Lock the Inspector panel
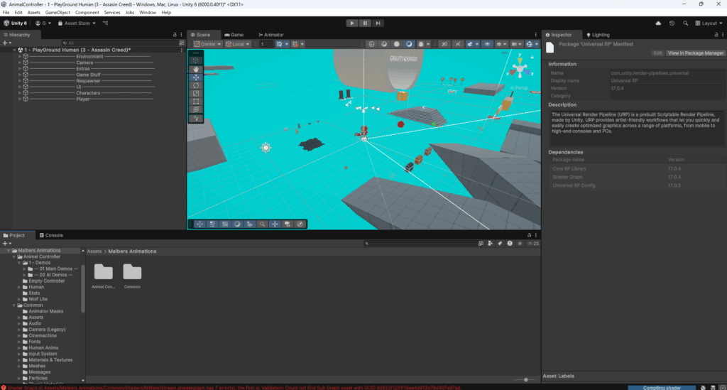The width and height of the screenshot is (727, 390). pyautogui.click(x=716, y=35)
